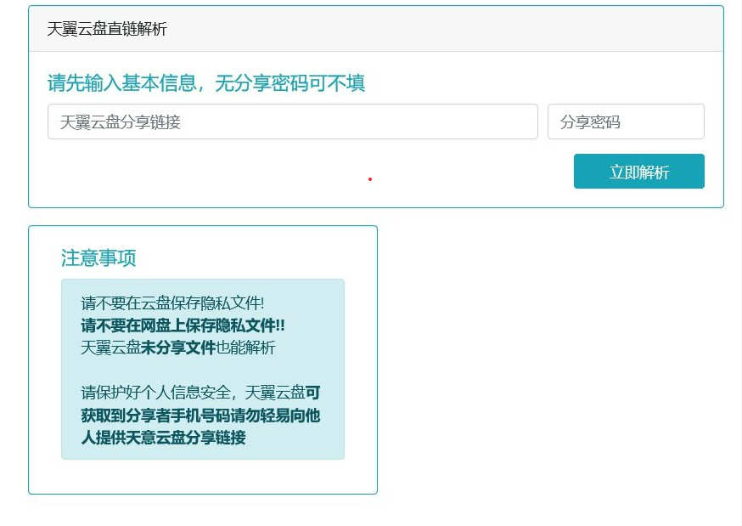Viewport: 742px width, 526px height.
Task: Click the bold 请不要在网盘上保存隐私文件!! line
Action: tap(183, 325)
